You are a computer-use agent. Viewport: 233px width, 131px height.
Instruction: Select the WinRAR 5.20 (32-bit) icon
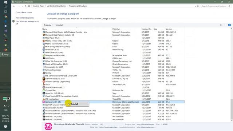pos(44,116)
